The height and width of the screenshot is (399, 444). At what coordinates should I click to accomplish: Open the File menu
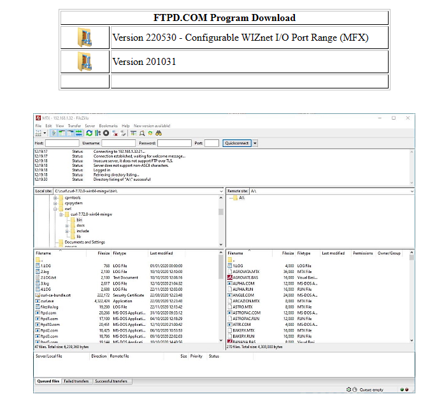tap(38, 126)
